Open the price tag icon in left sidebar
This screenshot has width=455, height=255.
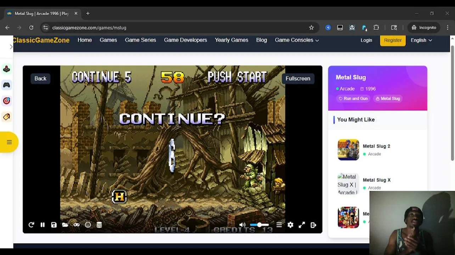pyautogui.click(x=6, y=117)
